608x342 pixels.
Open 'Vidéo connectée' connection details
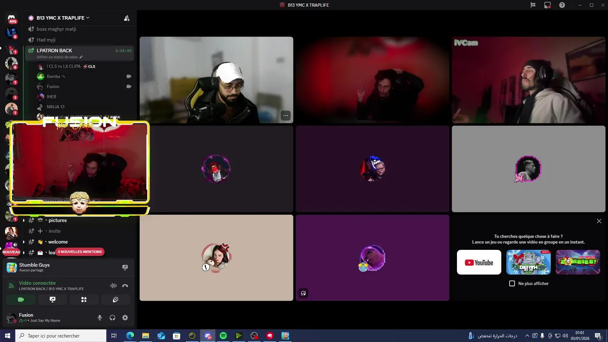coord(37,283)
